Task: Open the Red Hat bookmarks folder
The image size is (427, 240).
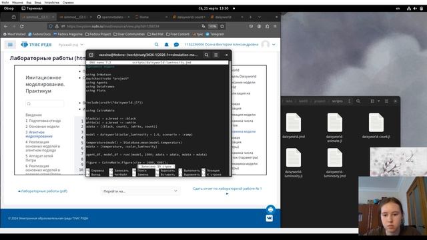Action: click(x=155, y=34)
